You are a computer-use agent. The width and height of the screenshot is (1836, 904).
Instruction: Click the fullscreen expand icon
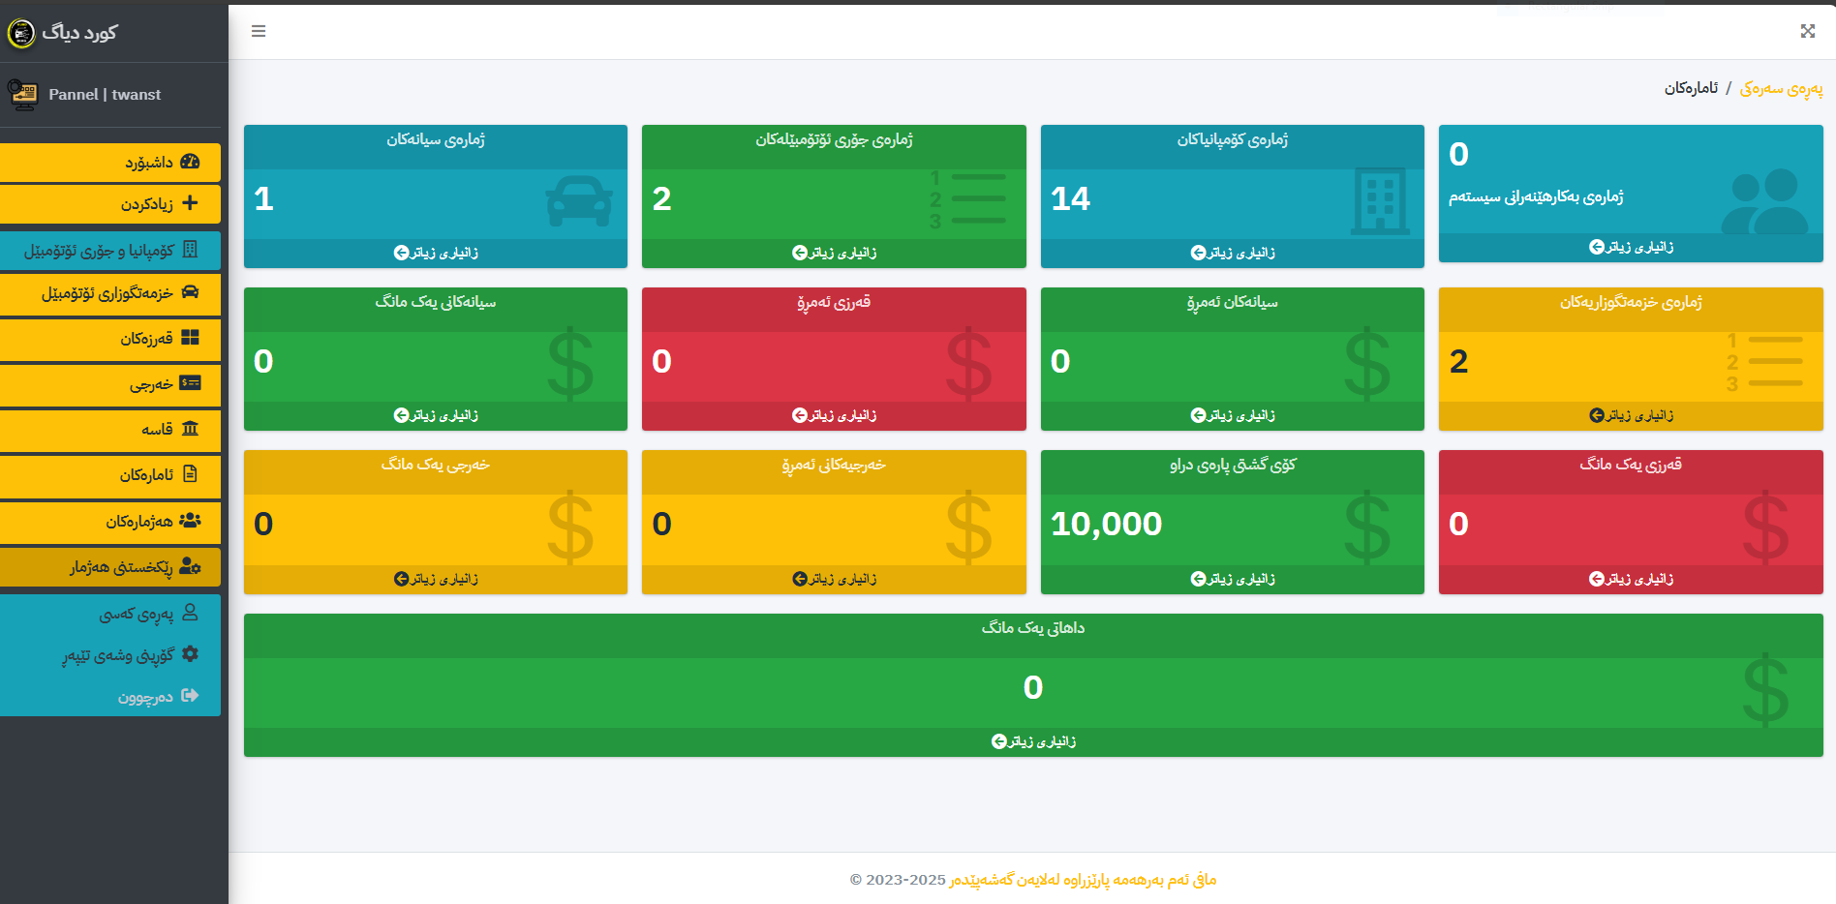click(1807, 31)
